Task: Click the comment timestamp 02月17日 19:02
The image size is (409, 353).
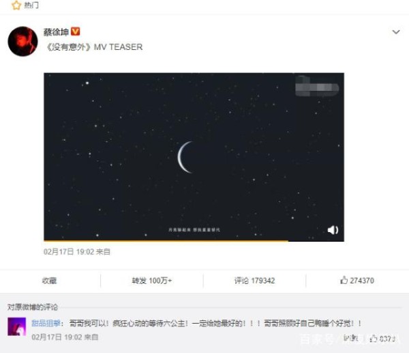Action: point(57,337)
